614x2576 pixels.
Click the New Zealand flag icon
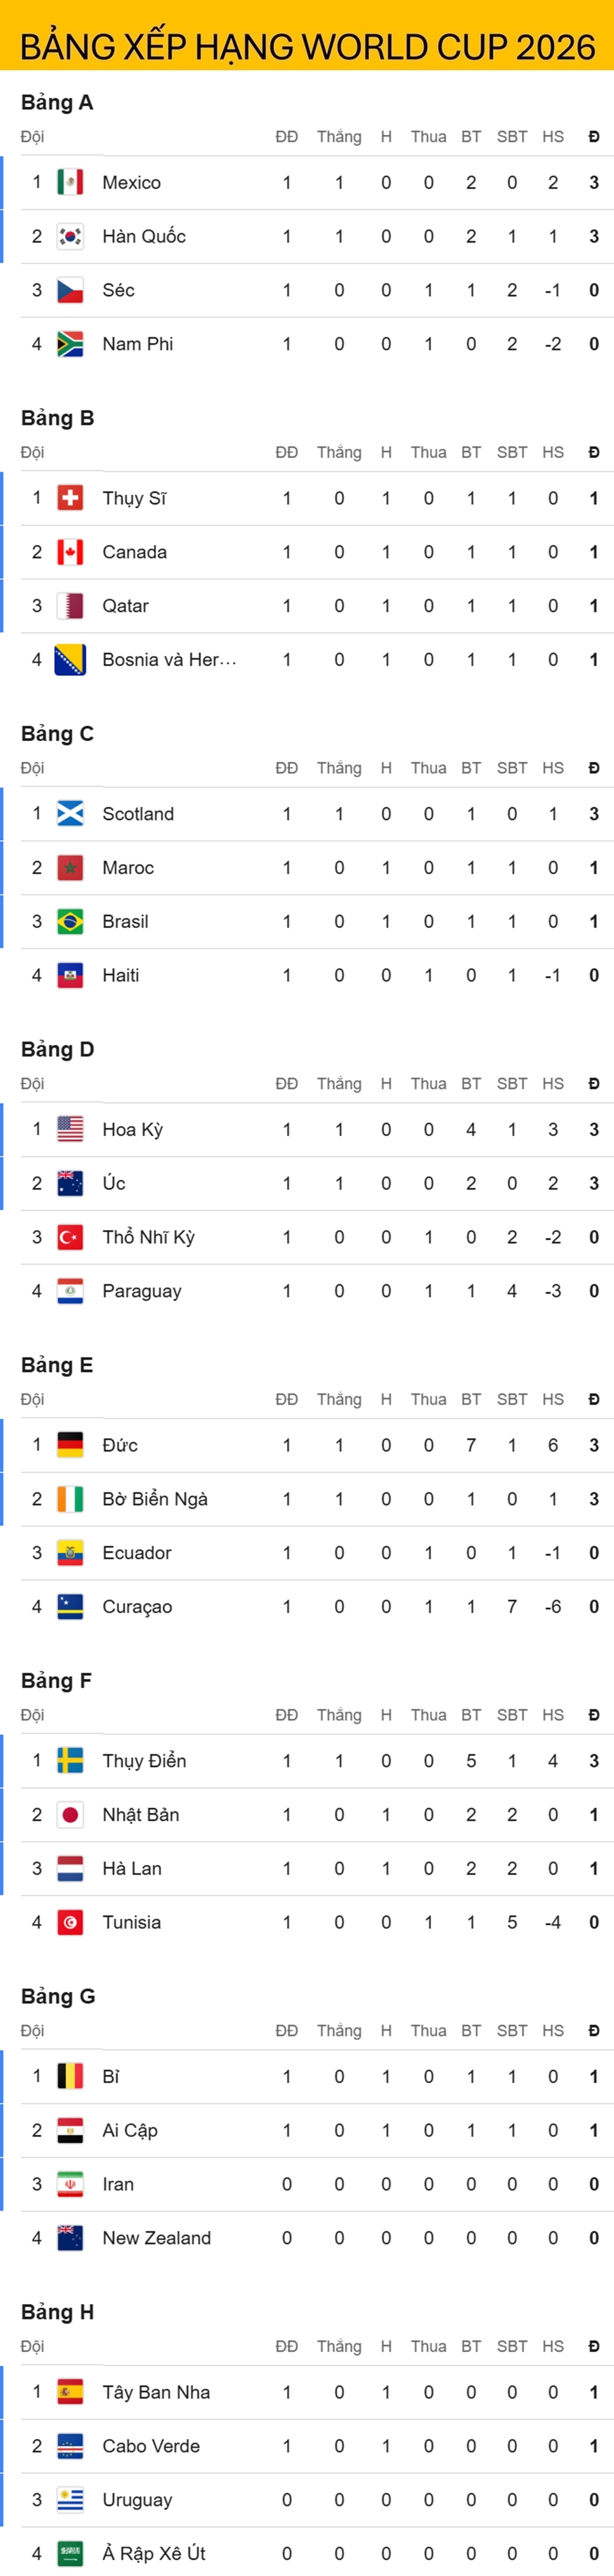[x=70, y=2239]
